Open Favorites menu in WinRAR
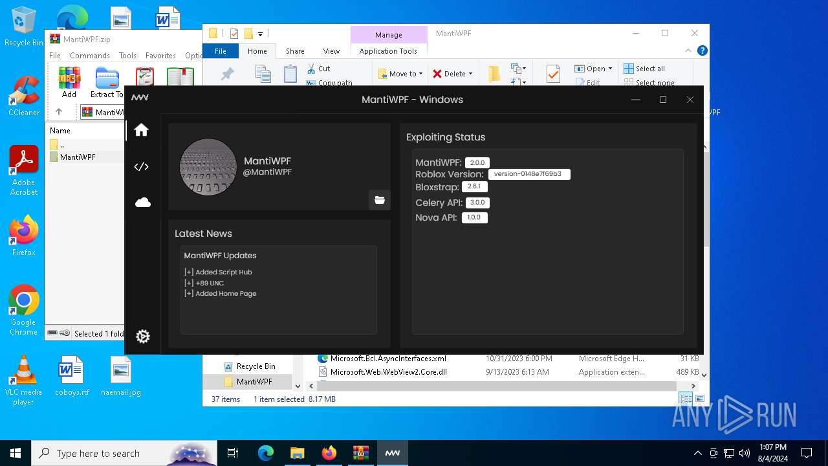This screenshot has width=828, height=466. 160,56
